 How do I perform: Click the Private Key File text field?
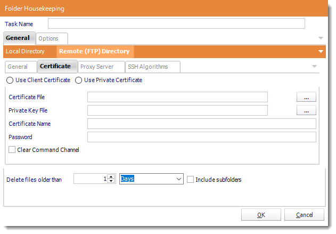[x=177, y=110]
